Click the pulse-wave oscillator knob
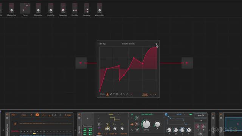The width and height of the screenshot is (242, 136). [x=107, y=128]
